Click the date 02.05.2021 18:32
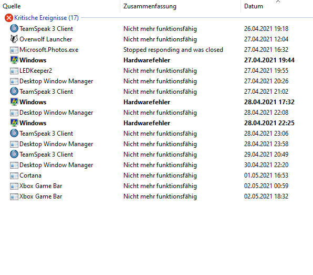This screenshot has height=275, width=313. (266, 196)
